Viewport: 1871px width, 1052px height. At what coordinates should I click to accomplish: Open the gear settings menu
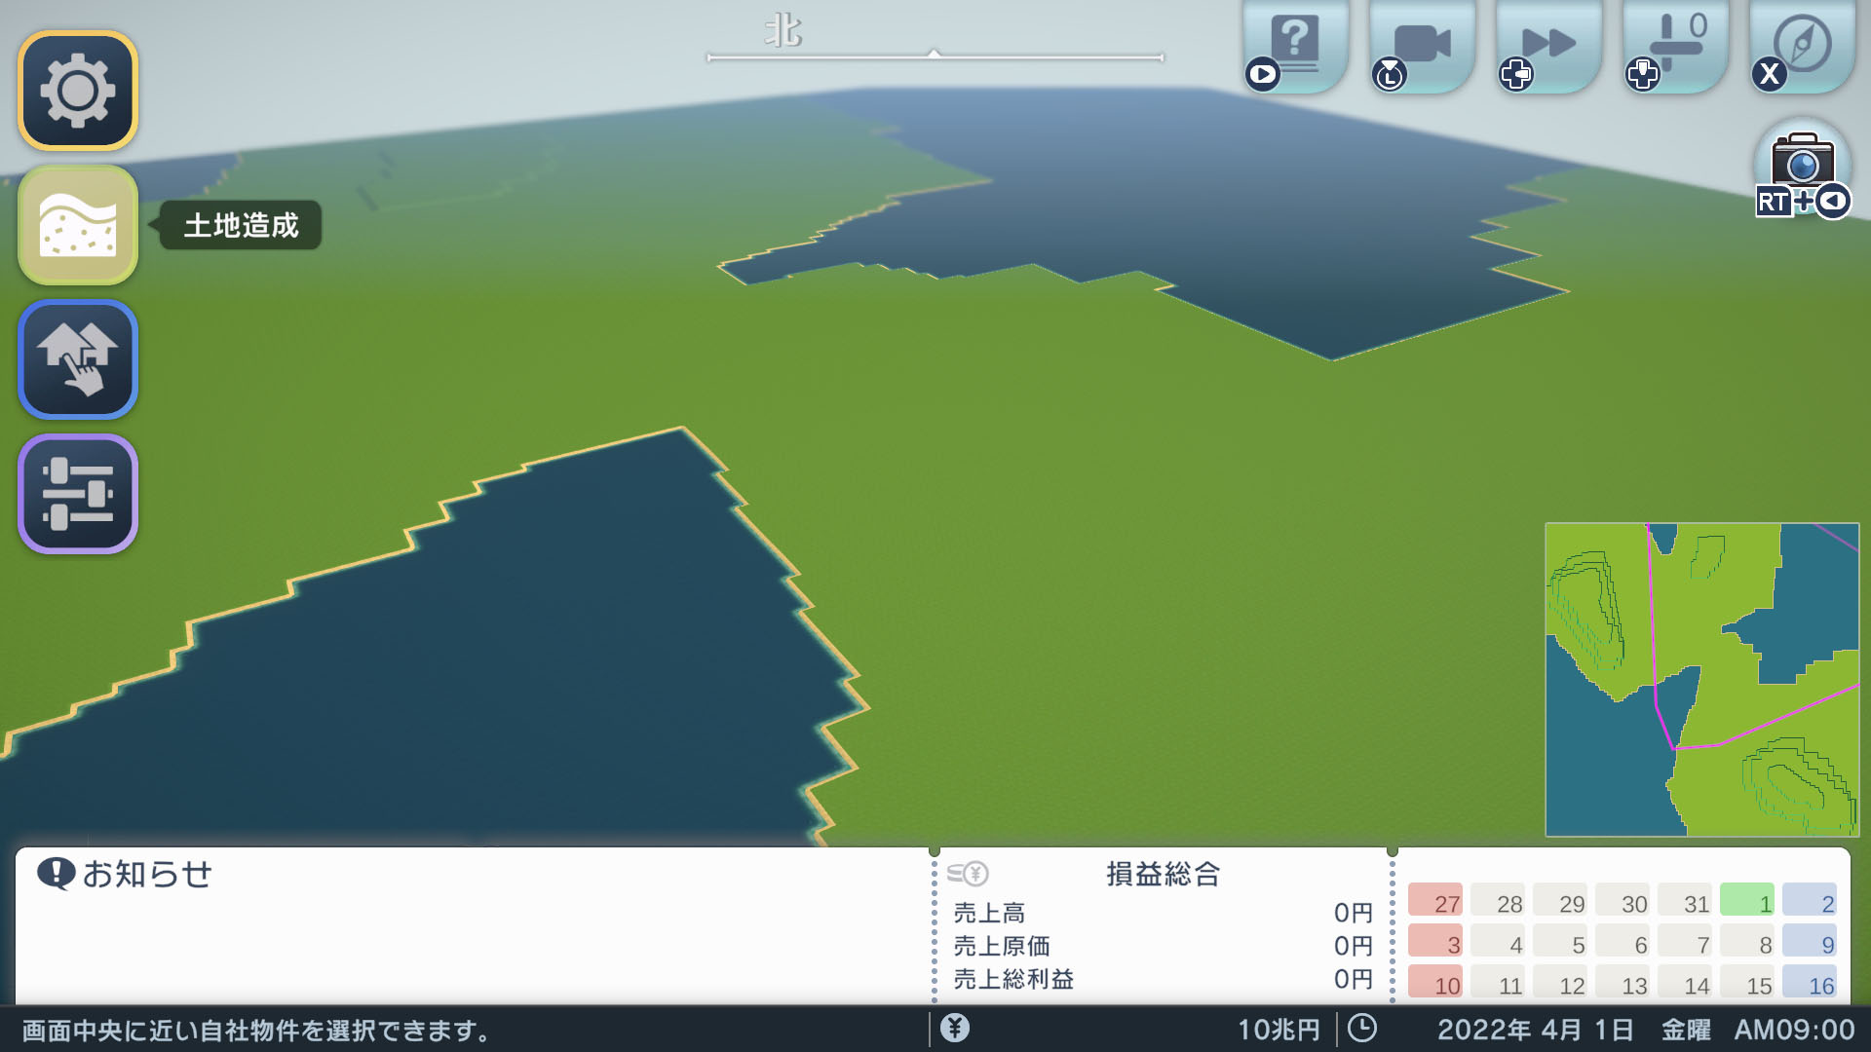[78, 91]
